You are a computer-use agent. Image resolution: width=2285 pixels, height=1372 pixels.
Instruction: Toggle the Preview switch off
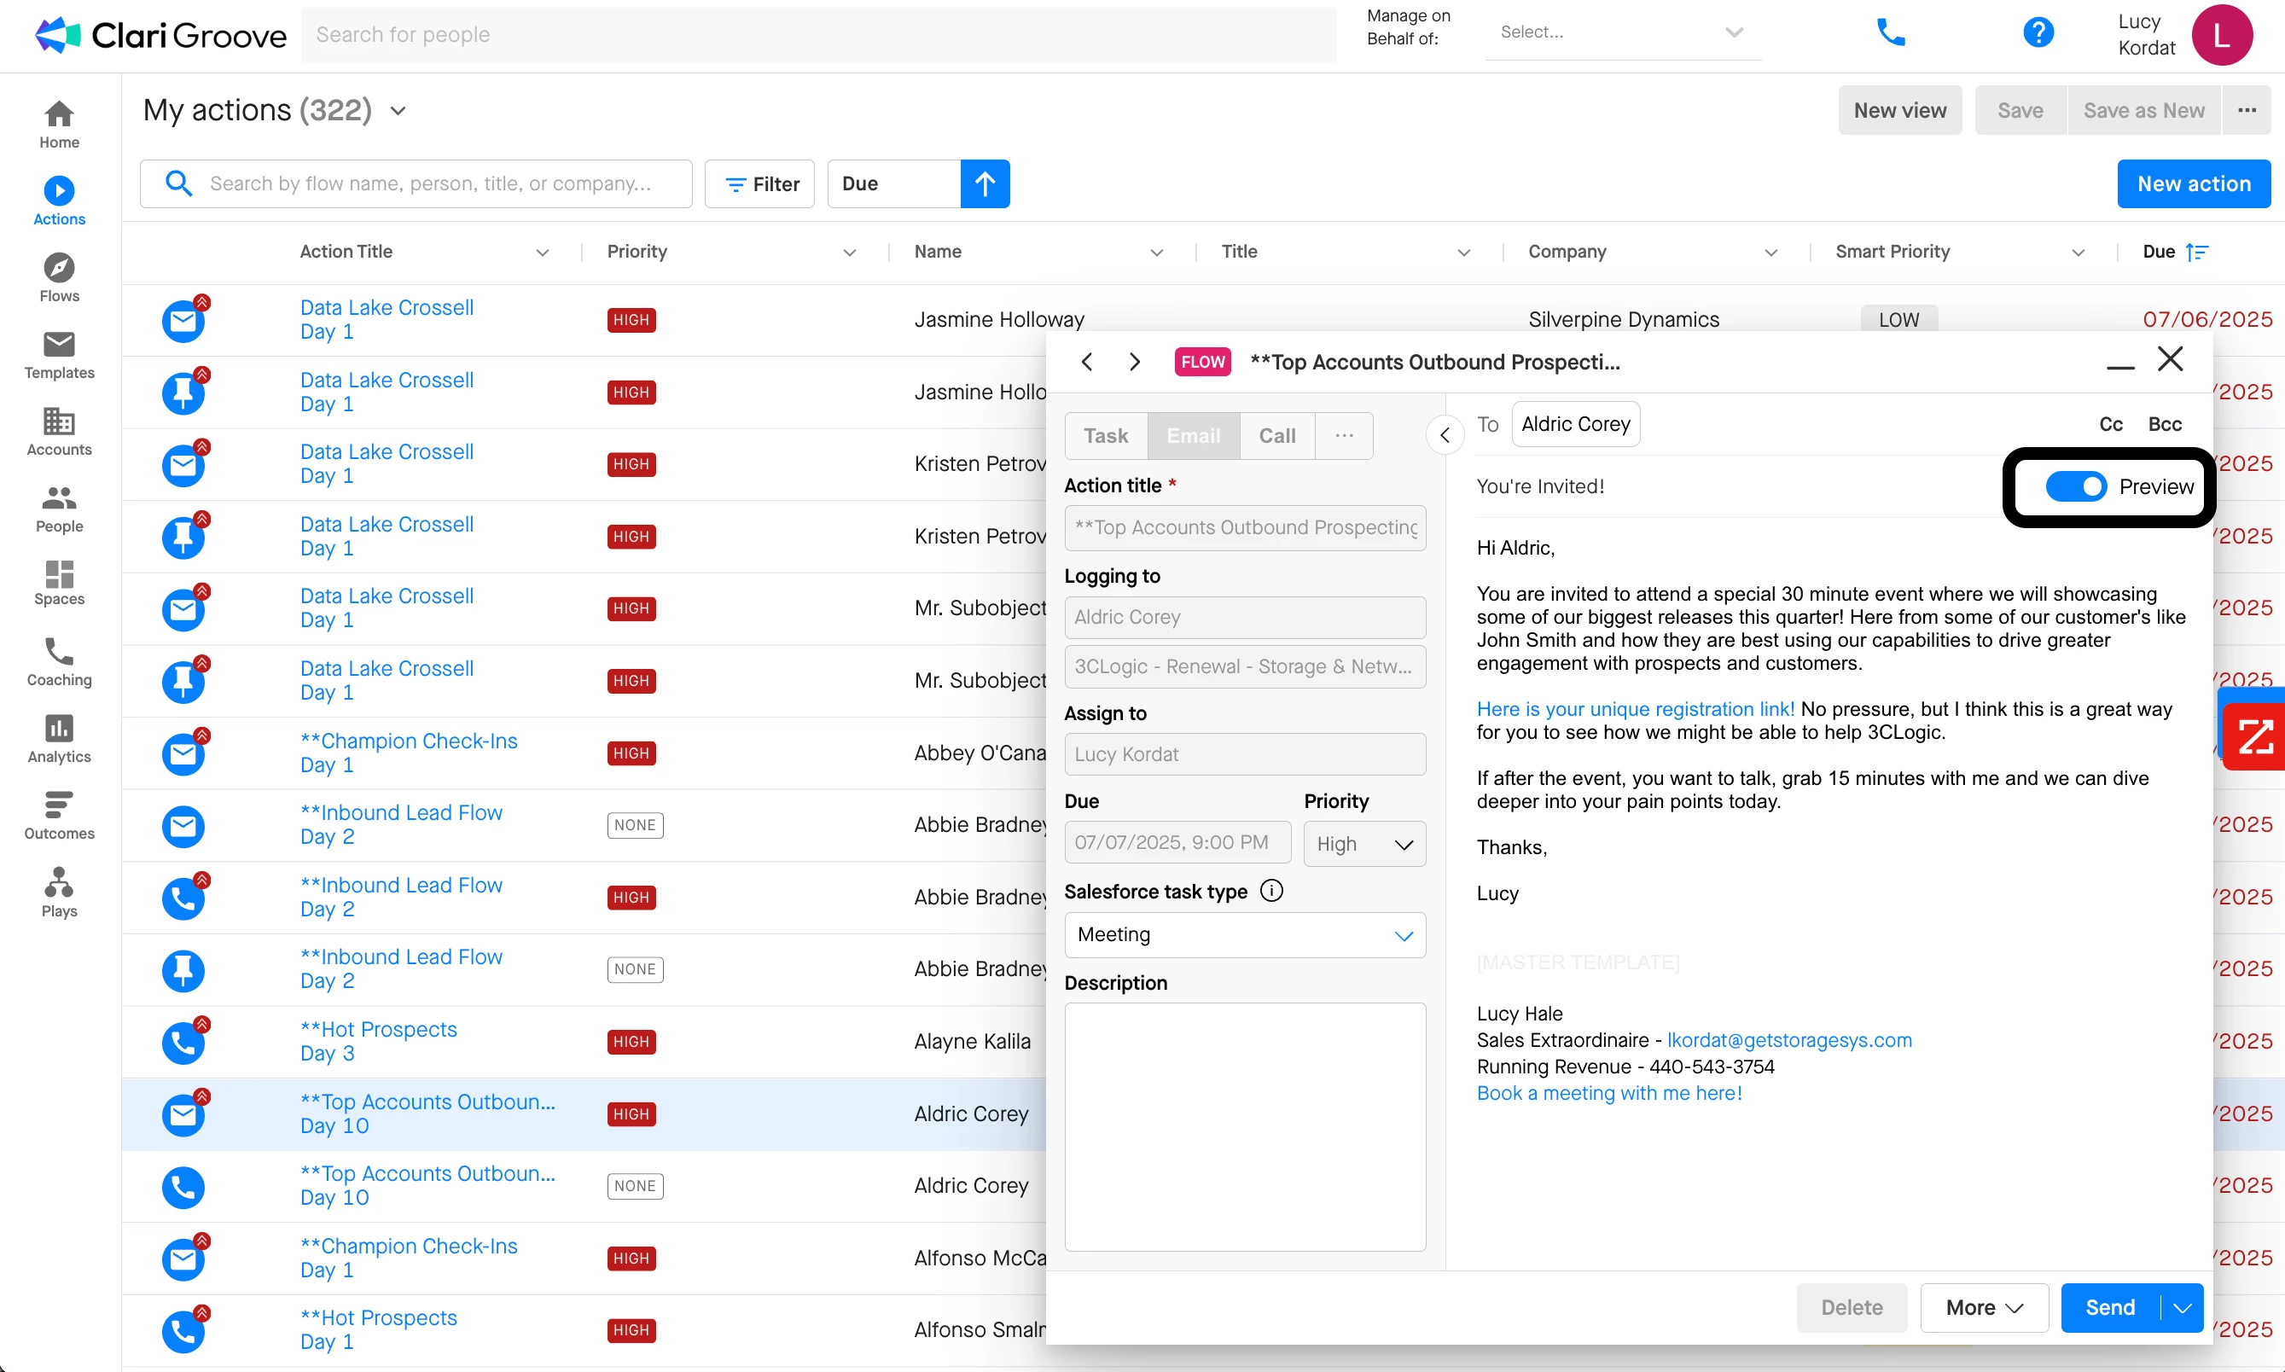click(2075, 486)
